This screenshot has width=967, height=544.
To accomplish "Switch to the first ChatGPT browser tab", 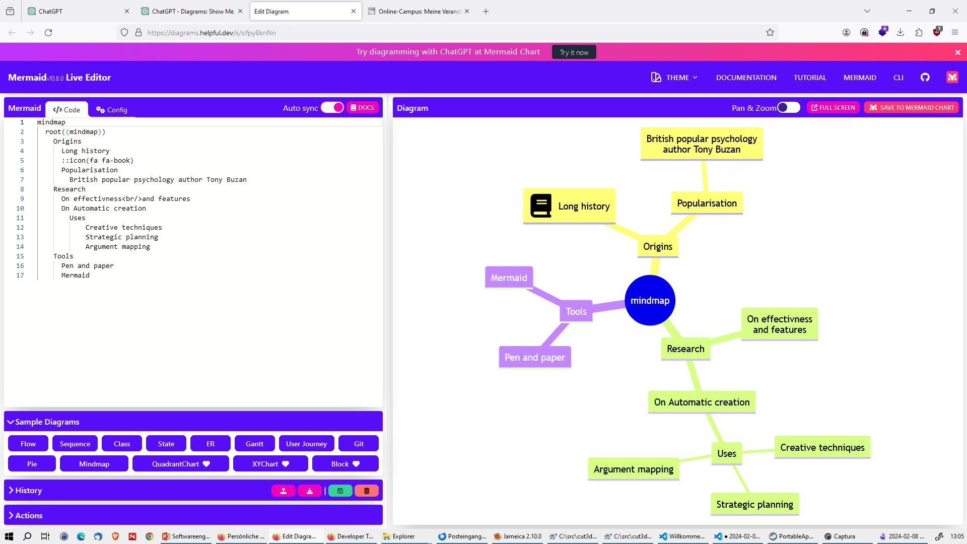I will tap(78, 11).
